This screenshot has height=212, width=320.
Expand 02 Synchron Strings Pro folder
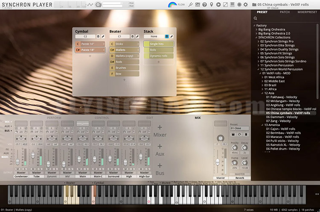tap(259, 41)
